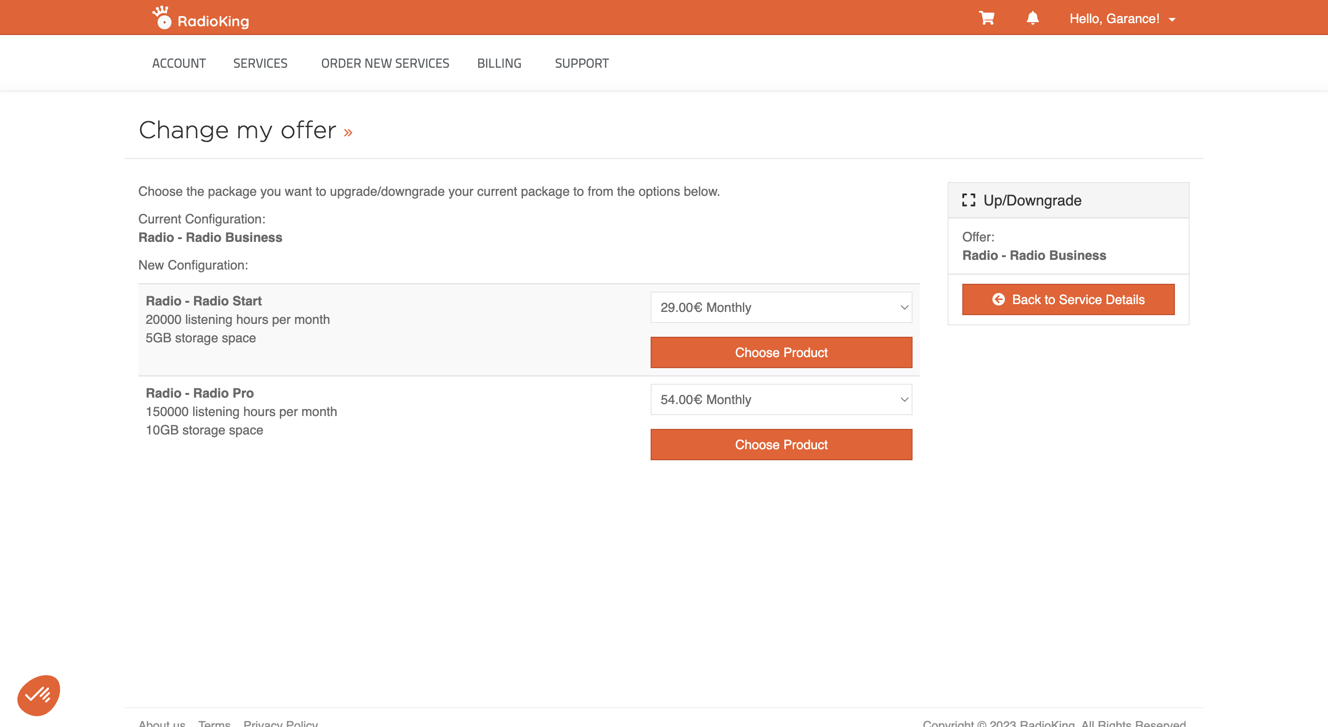Click the 10GB storage space text
The width and height of the screenshot is (1328, 727).
[x=204, y=430]
